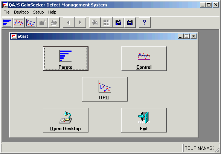
Task: Click the first blue disk toolbar icon
Action: pos(118,23)
